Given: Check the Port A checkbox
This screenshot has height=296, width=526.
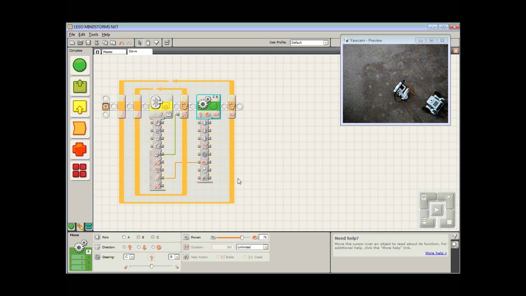Looking at the screenshot, I should (x=124, y=237).
